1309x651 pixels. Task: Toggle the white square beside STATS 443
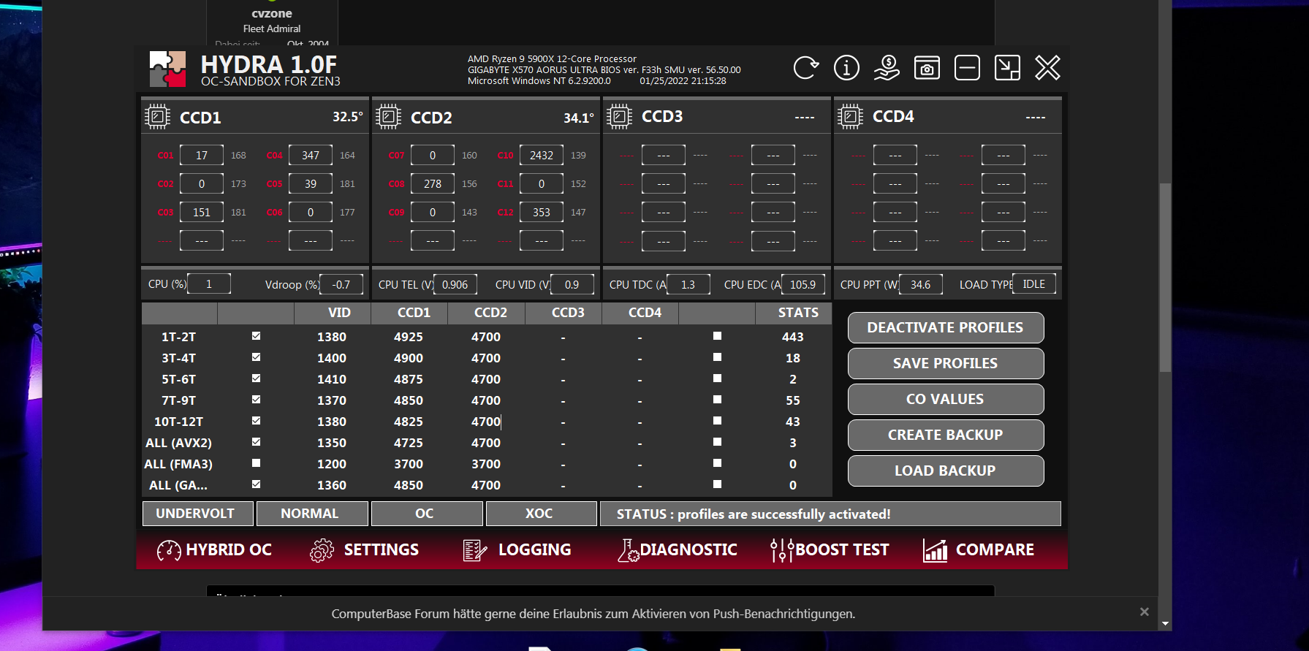[717, 336]
